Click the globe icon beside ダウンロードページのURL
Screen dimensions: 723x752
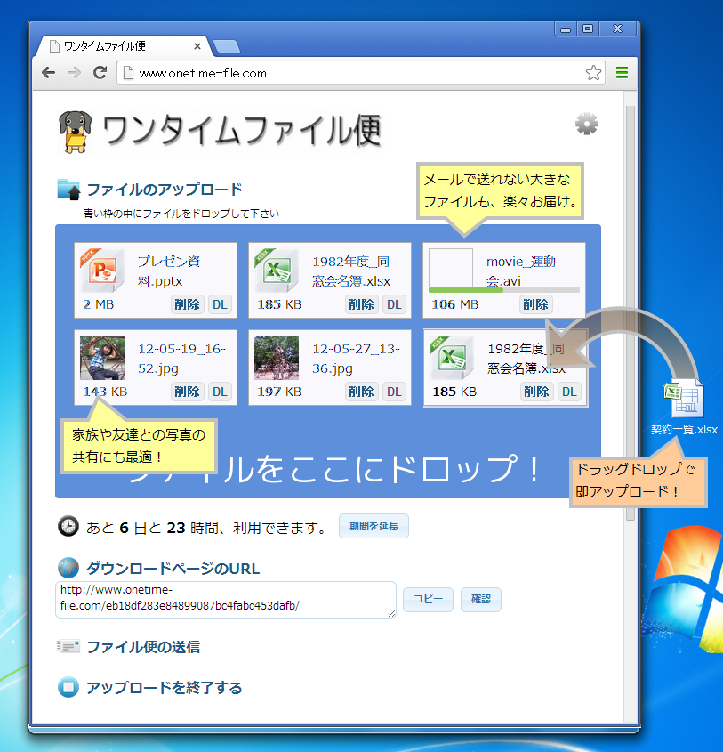tap(68, 568)
